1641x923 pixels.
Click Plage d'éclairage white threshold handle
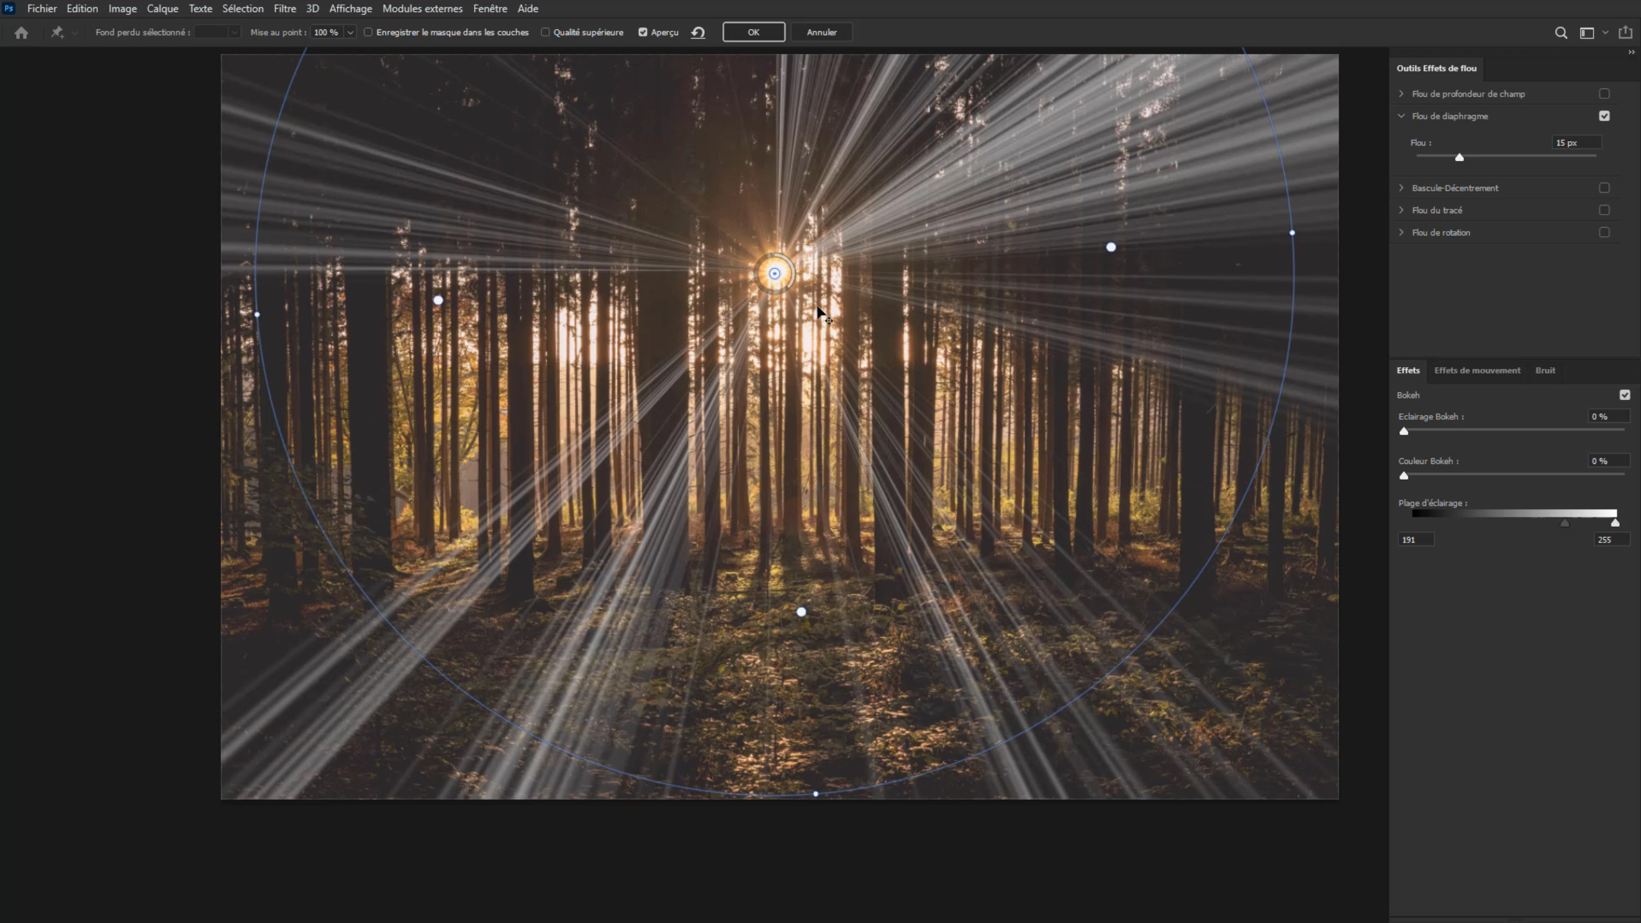point(1615,523)
